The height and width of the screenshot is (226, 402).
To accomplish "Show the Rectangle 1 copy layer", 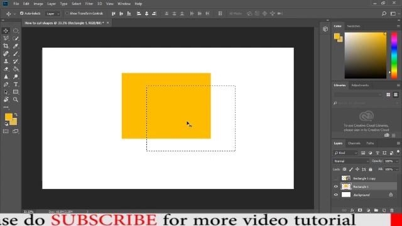I will (x=336, y=178).
